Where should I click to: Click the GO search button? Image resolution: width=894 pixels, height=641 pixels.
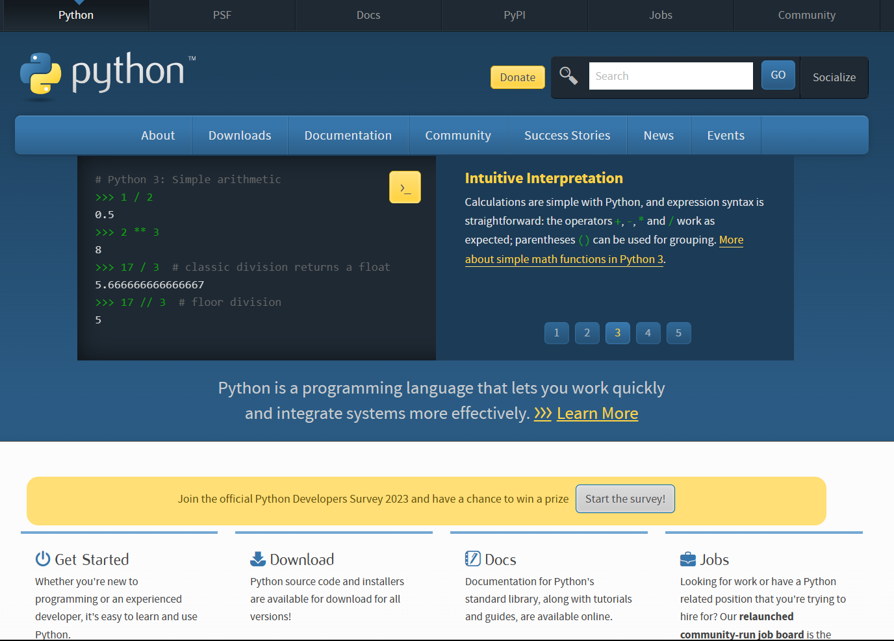click(x=778, y=75)
